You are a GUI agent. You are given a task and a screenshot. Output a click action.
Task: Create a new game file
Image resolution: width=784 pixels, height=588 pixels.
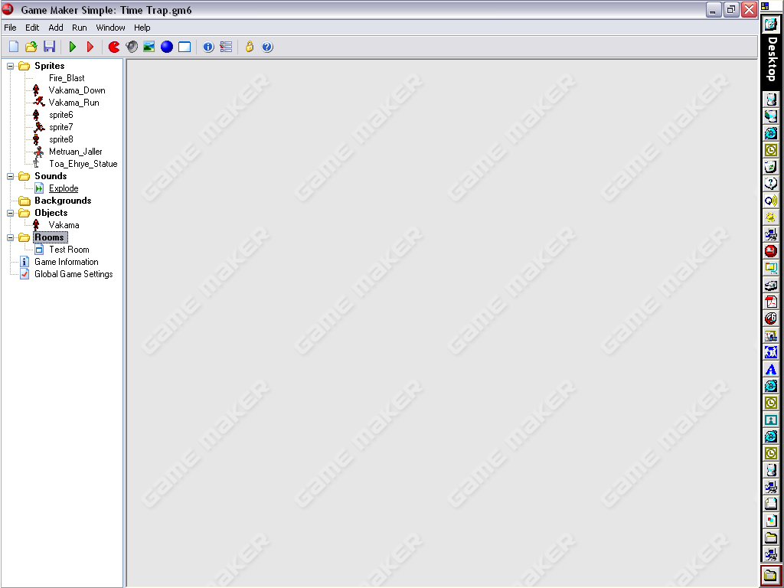14,47
